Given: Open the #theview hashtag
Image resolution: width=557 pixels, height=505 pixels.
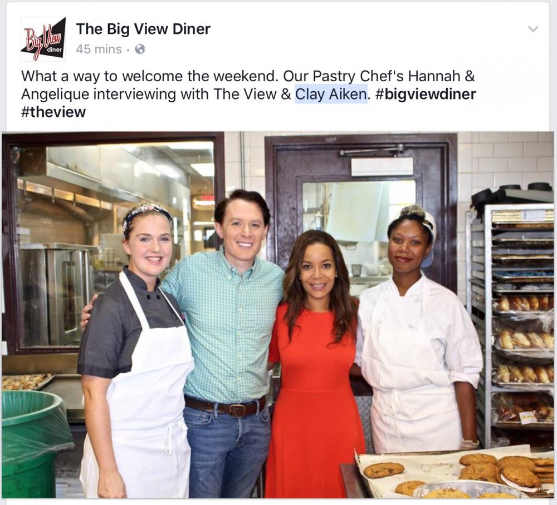Looking at the screenshot, I should pyautogui.click(x=53, y=112).
